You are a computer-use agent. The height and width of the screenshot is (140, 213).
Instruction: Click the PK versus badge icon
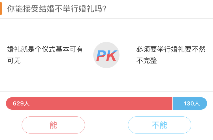click(106, 55)
